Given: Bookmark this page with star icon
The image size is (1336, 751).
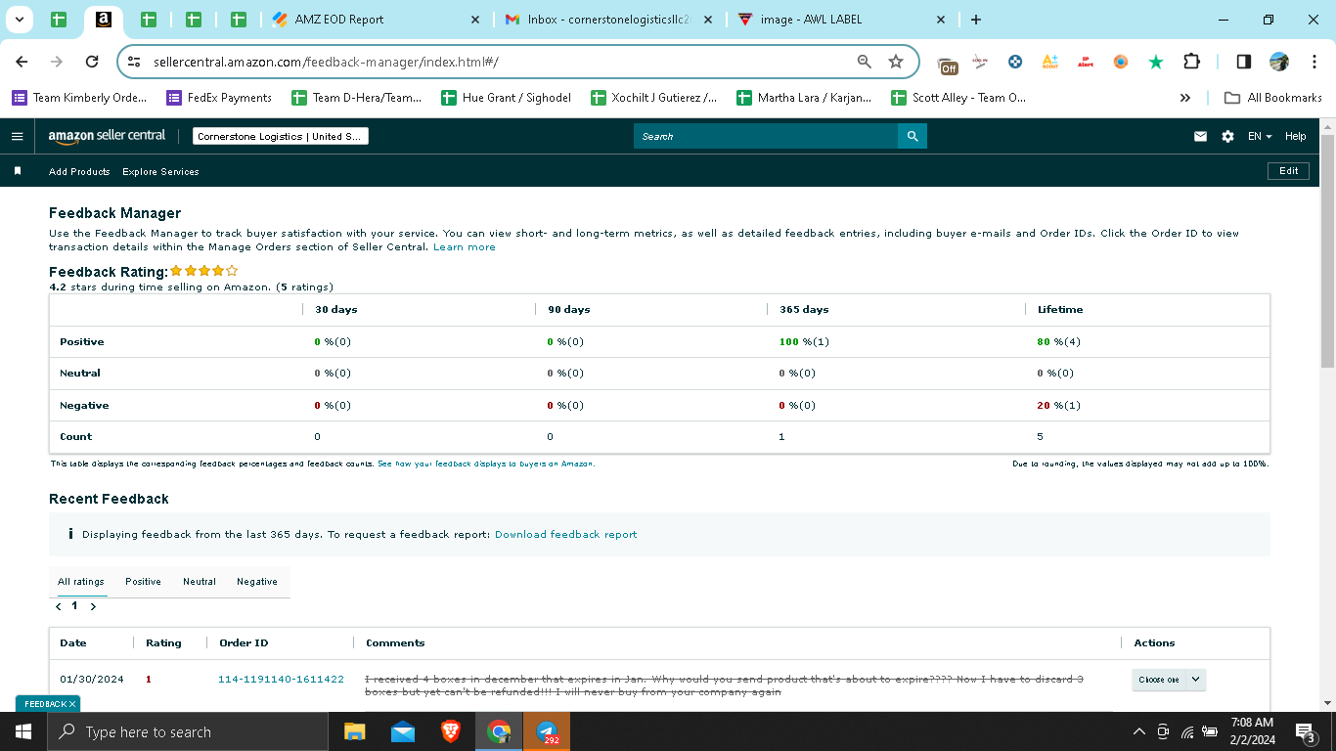Looking at the screenshot, I should point(895,62).
